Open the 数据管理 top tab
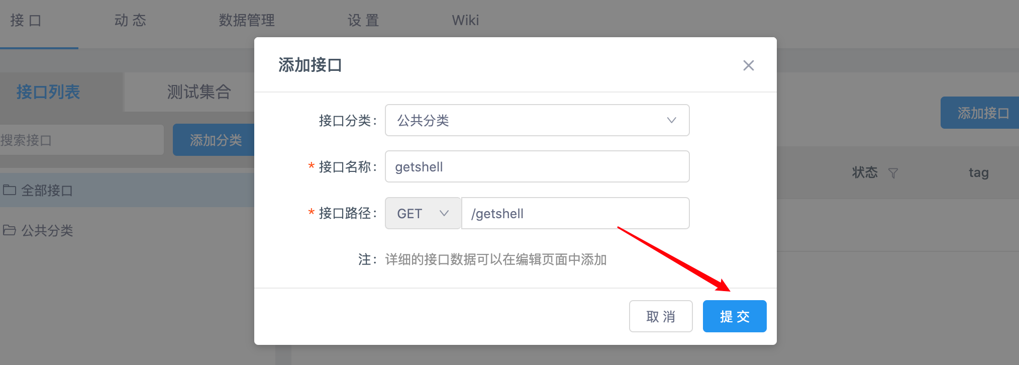 [x=247, y=20]
